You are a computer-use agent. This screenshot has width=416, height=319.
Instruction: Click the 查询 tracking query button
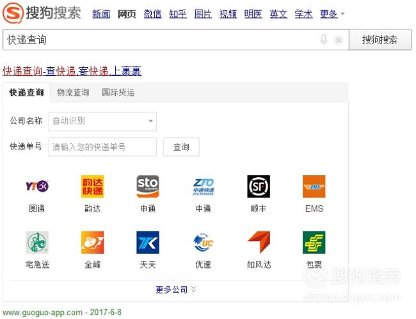181,147
